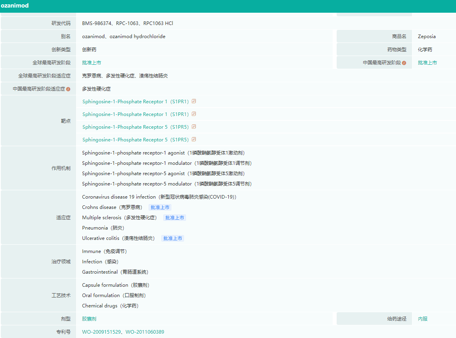Image resolution: width=456 pixels, height=338 pixels.
Task: Click the 批准上市 badge next to Ulcerative colitis
Action: coord(173,238)
